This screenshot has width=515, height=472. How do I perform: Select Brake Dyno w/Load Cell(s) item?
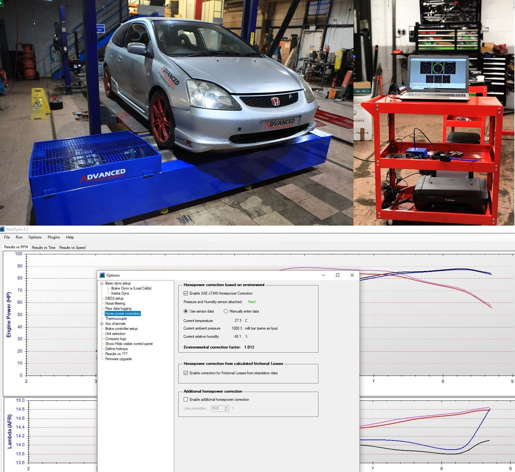(131, 288)
